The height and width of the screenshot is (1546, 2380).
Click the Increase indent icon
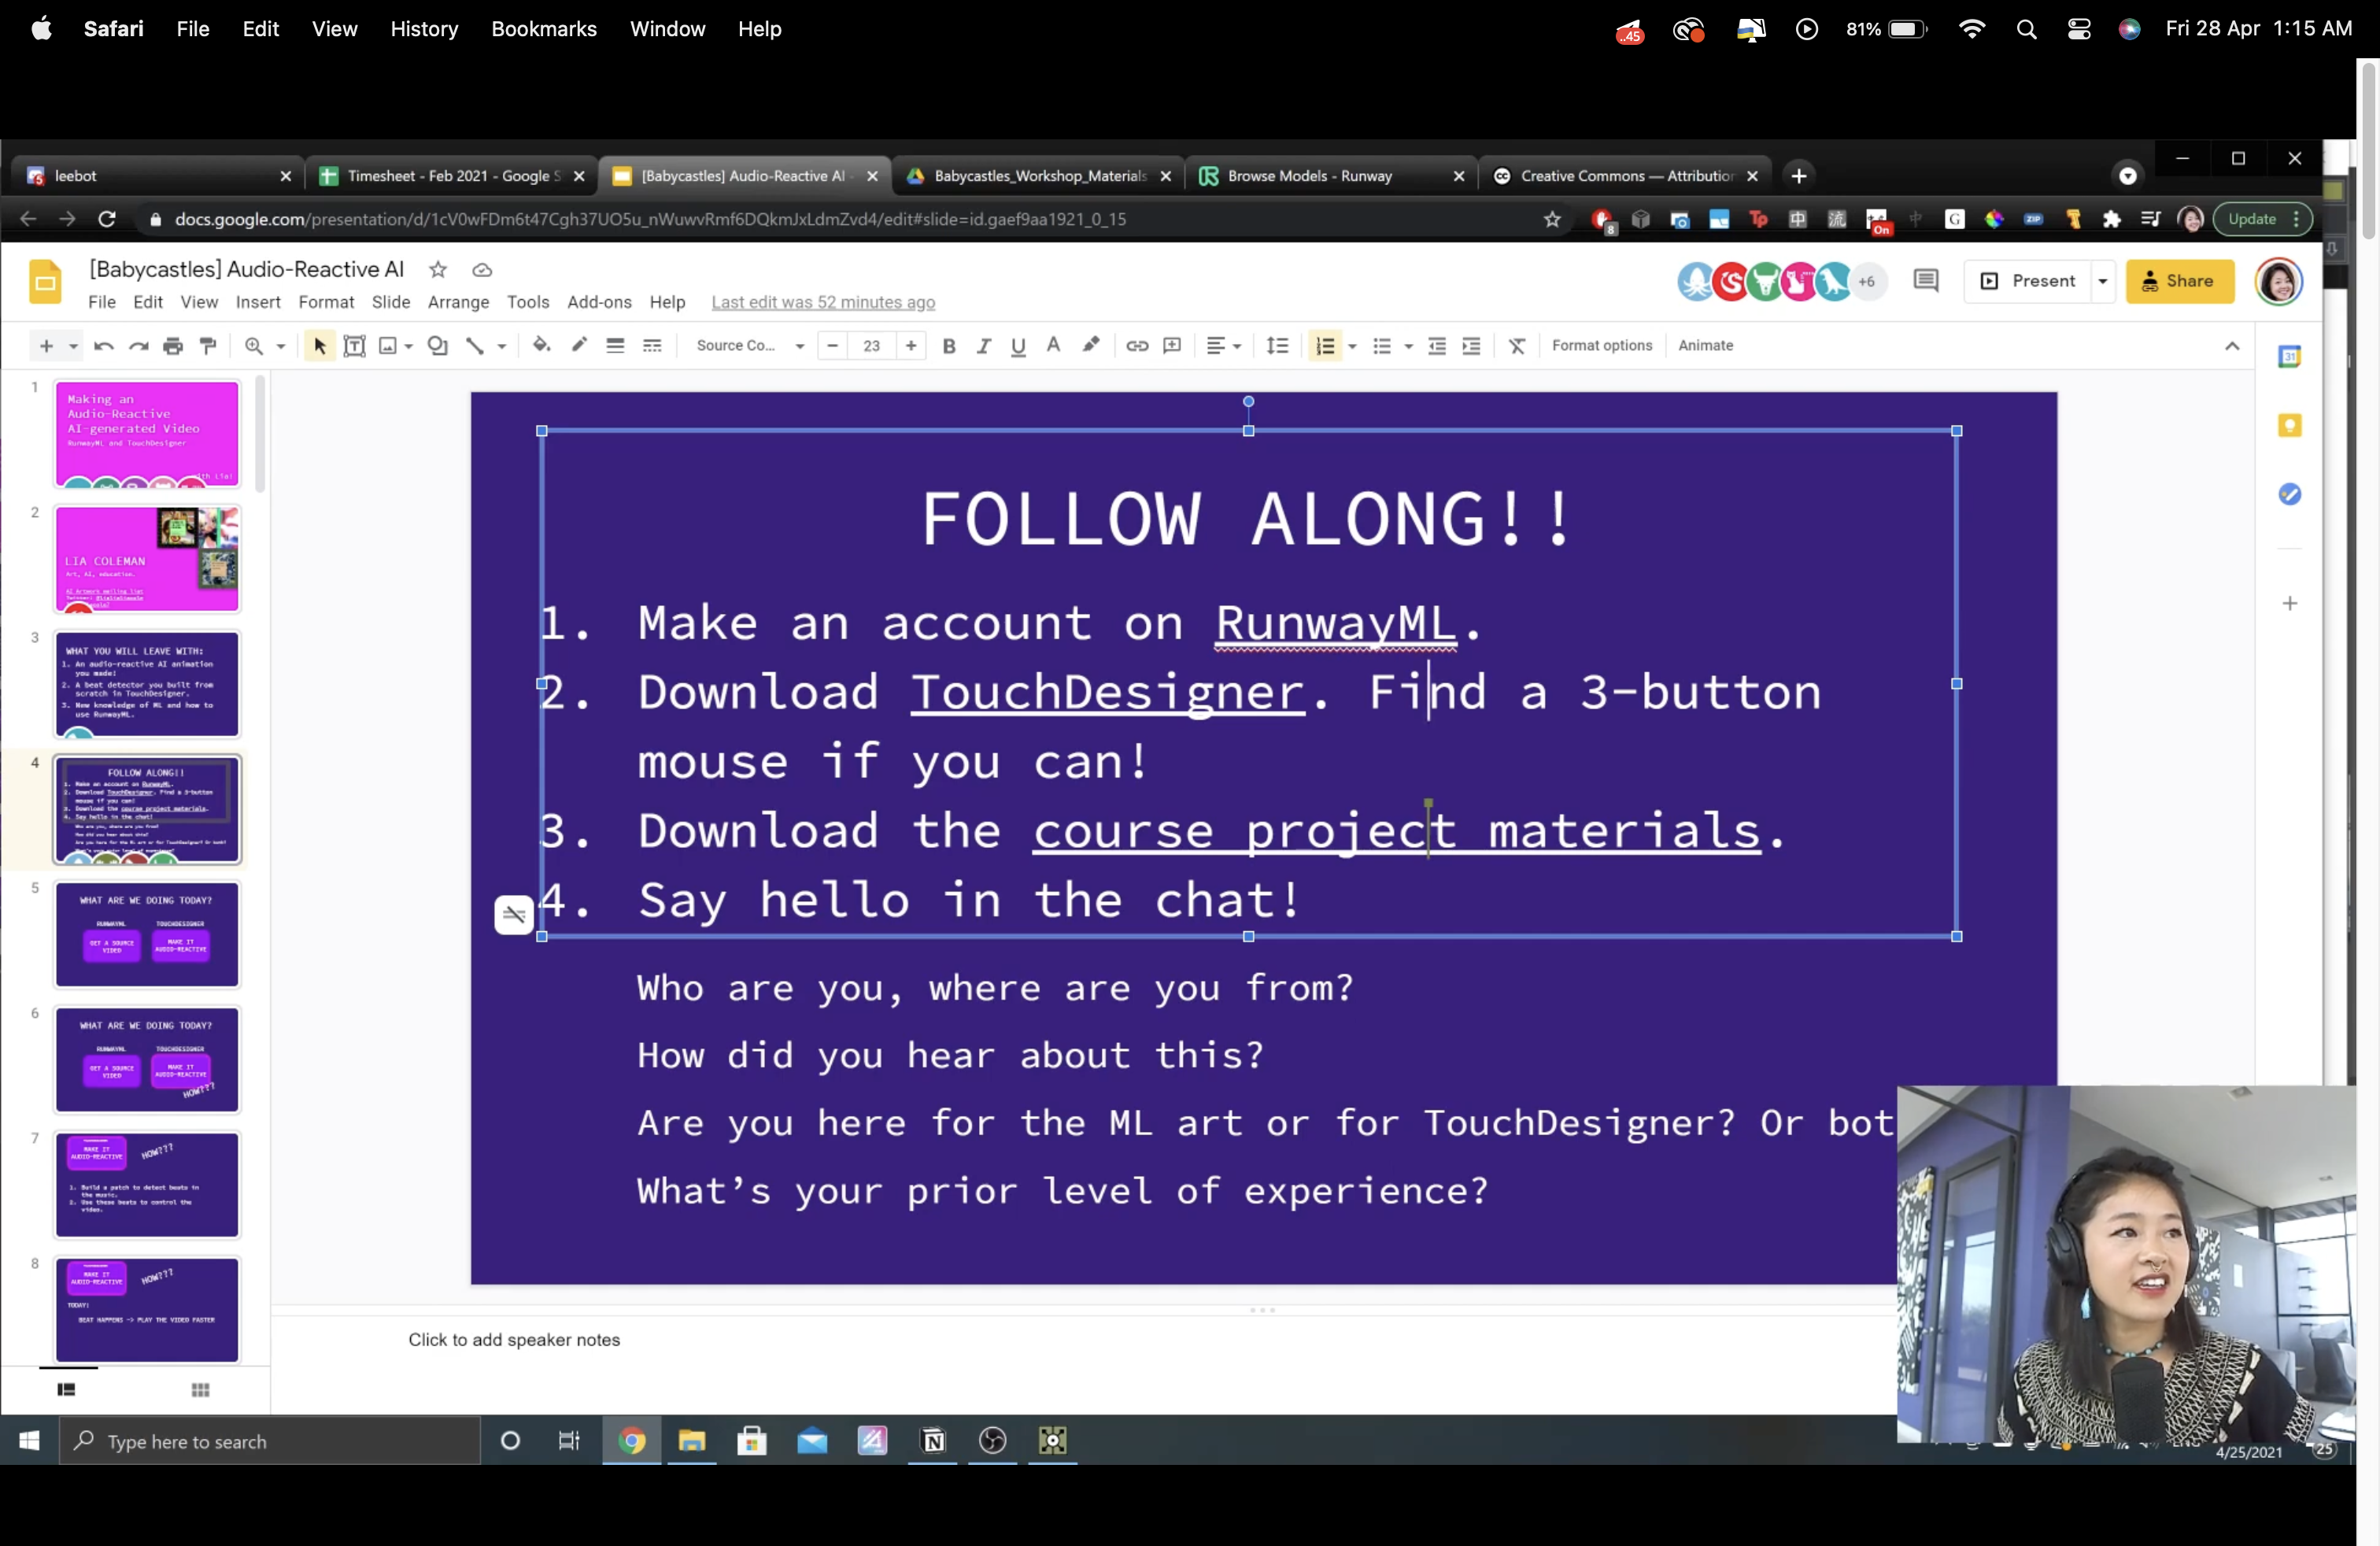[x=1471, y=346]
